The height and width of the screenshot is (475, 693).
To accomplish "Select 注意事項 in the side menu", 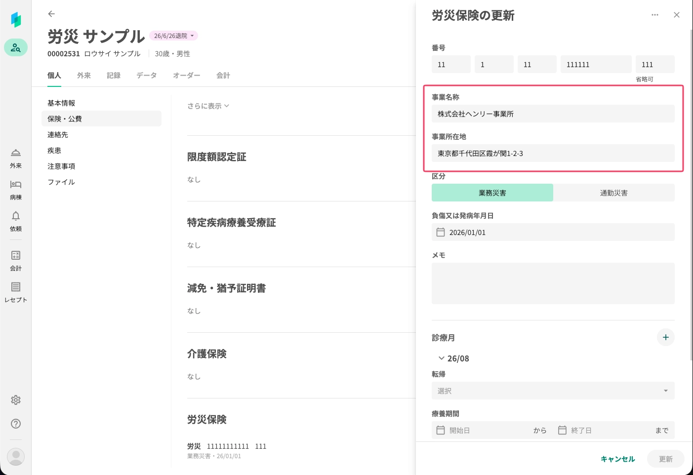I will click(101, 166).
